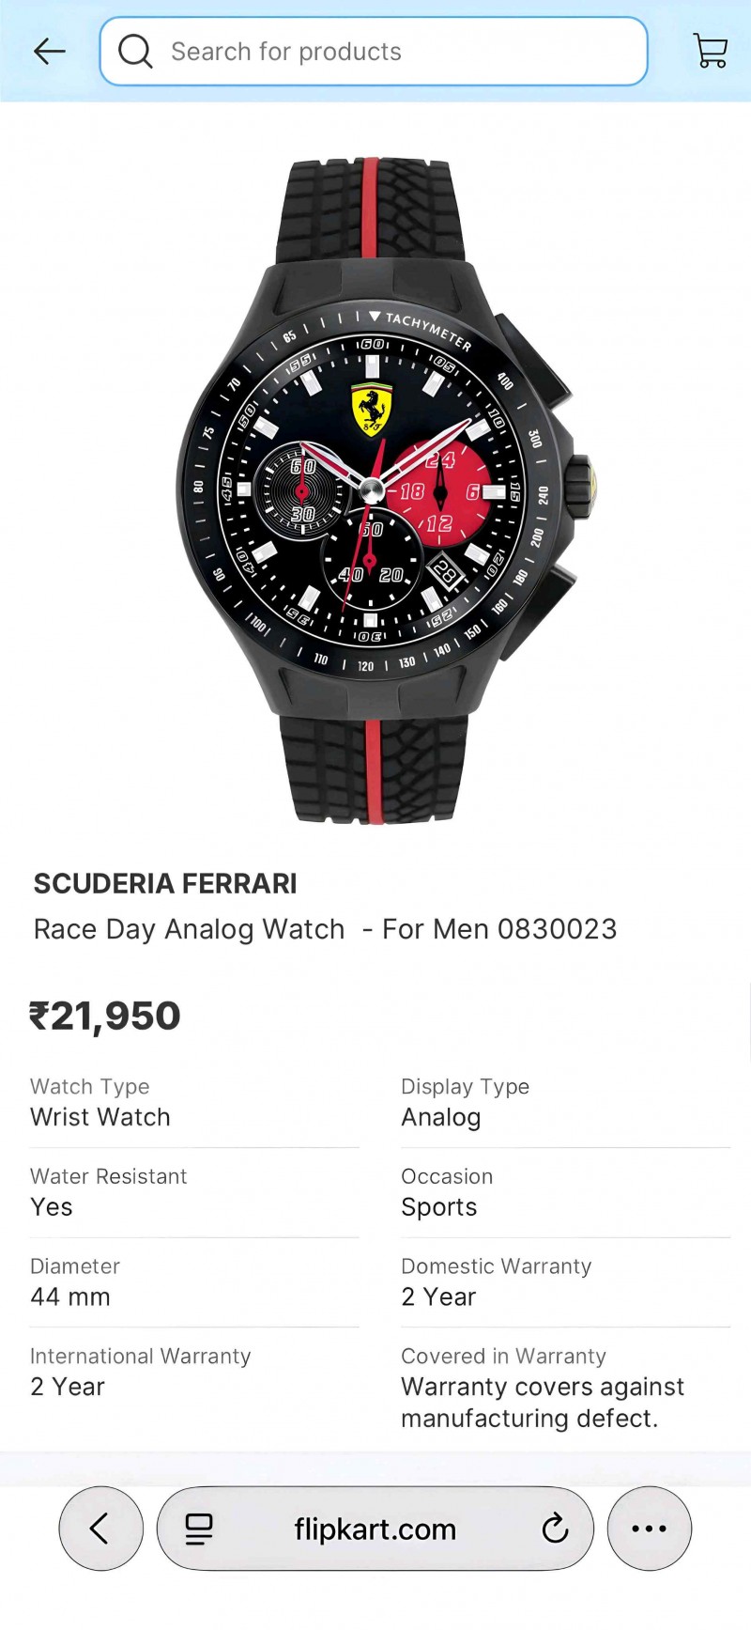Go back with browser back chevron
The height and width of the screenshot is (1630, 751).
tap(100, 1529)
